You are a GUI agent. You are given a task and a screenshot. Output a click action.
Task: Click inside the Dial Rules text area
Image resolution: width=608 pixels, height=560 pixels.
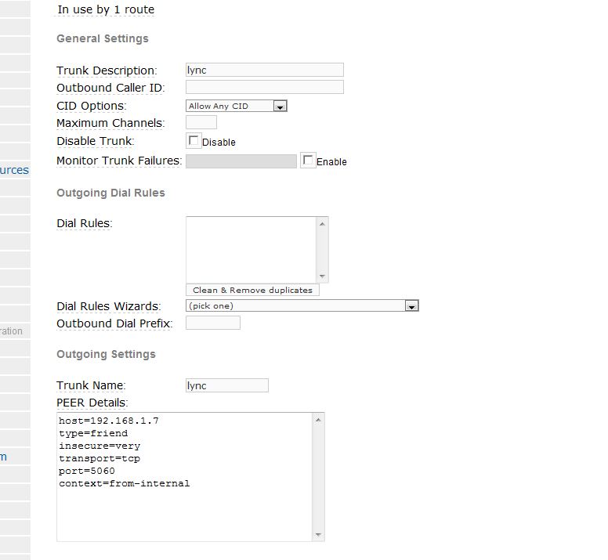tap(251, 249)
